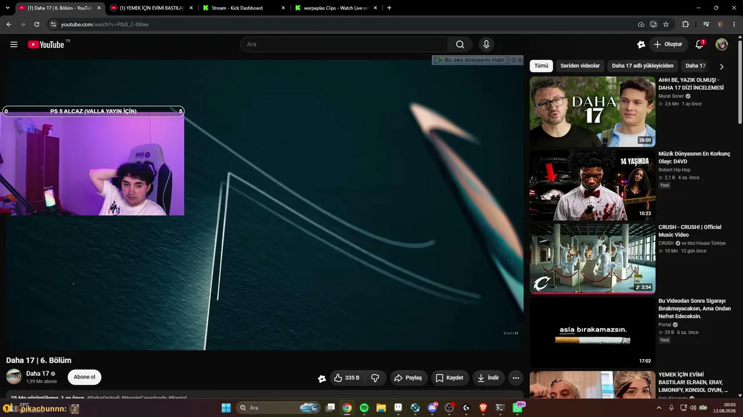Open the Chrome profile E avatar
This screenshot has width=743, height=417.
720,24
